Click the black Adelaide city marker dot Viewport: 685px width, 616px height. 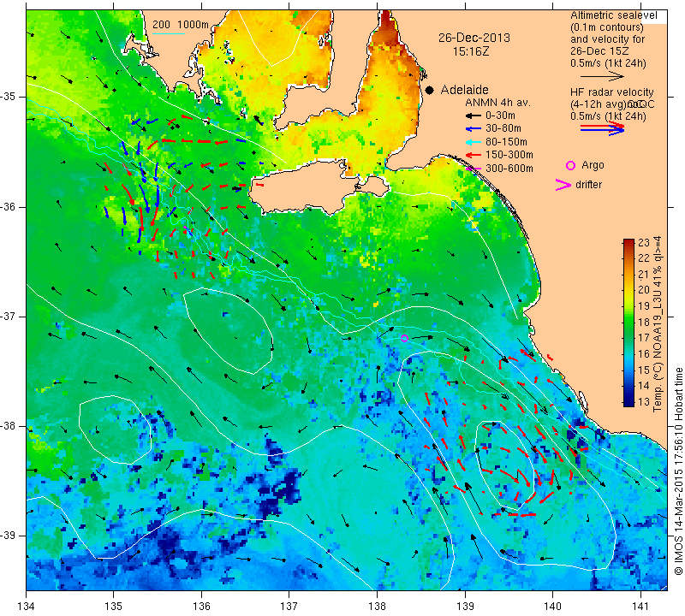coord(430,90)
